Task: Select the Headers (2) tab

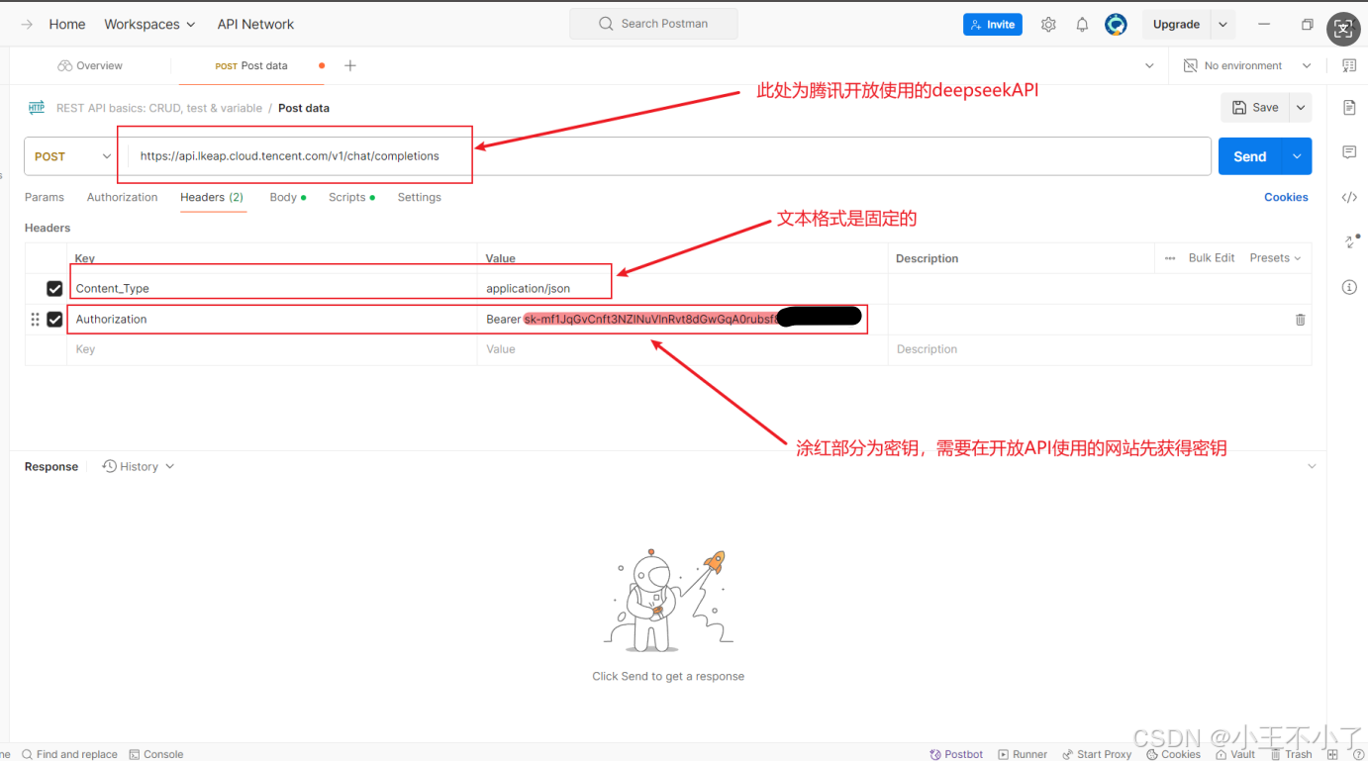Action: point(212,198)
